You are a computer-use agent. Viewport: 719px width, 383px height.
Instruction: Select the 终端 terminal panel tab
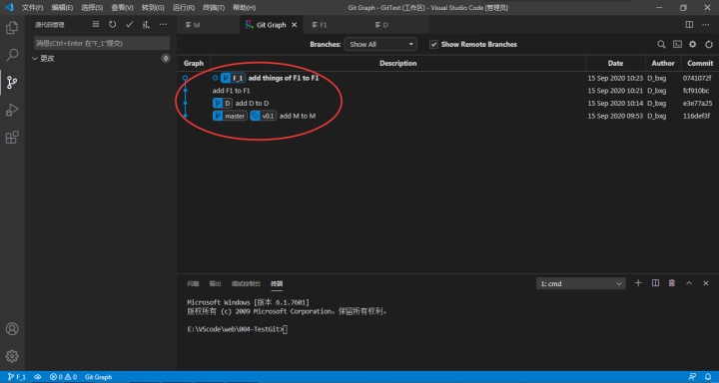277,283
